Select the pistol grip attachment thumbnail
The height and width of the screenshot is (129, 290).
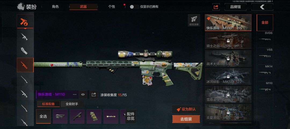(x=94, y=116)
